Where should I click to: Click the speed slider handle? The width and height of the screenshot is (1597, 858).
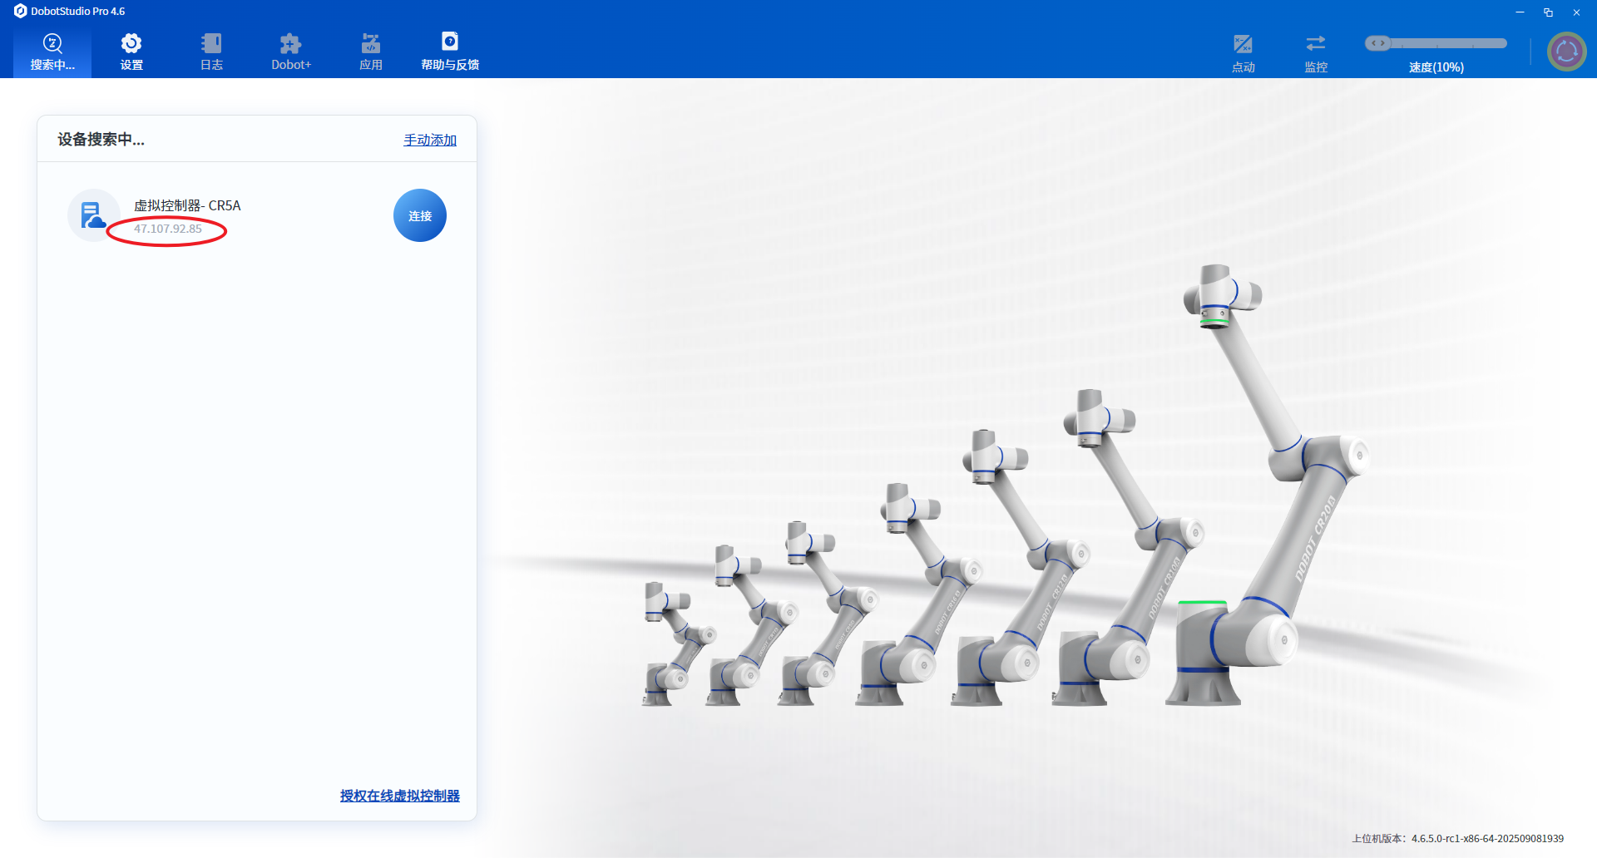(1378, 43)
